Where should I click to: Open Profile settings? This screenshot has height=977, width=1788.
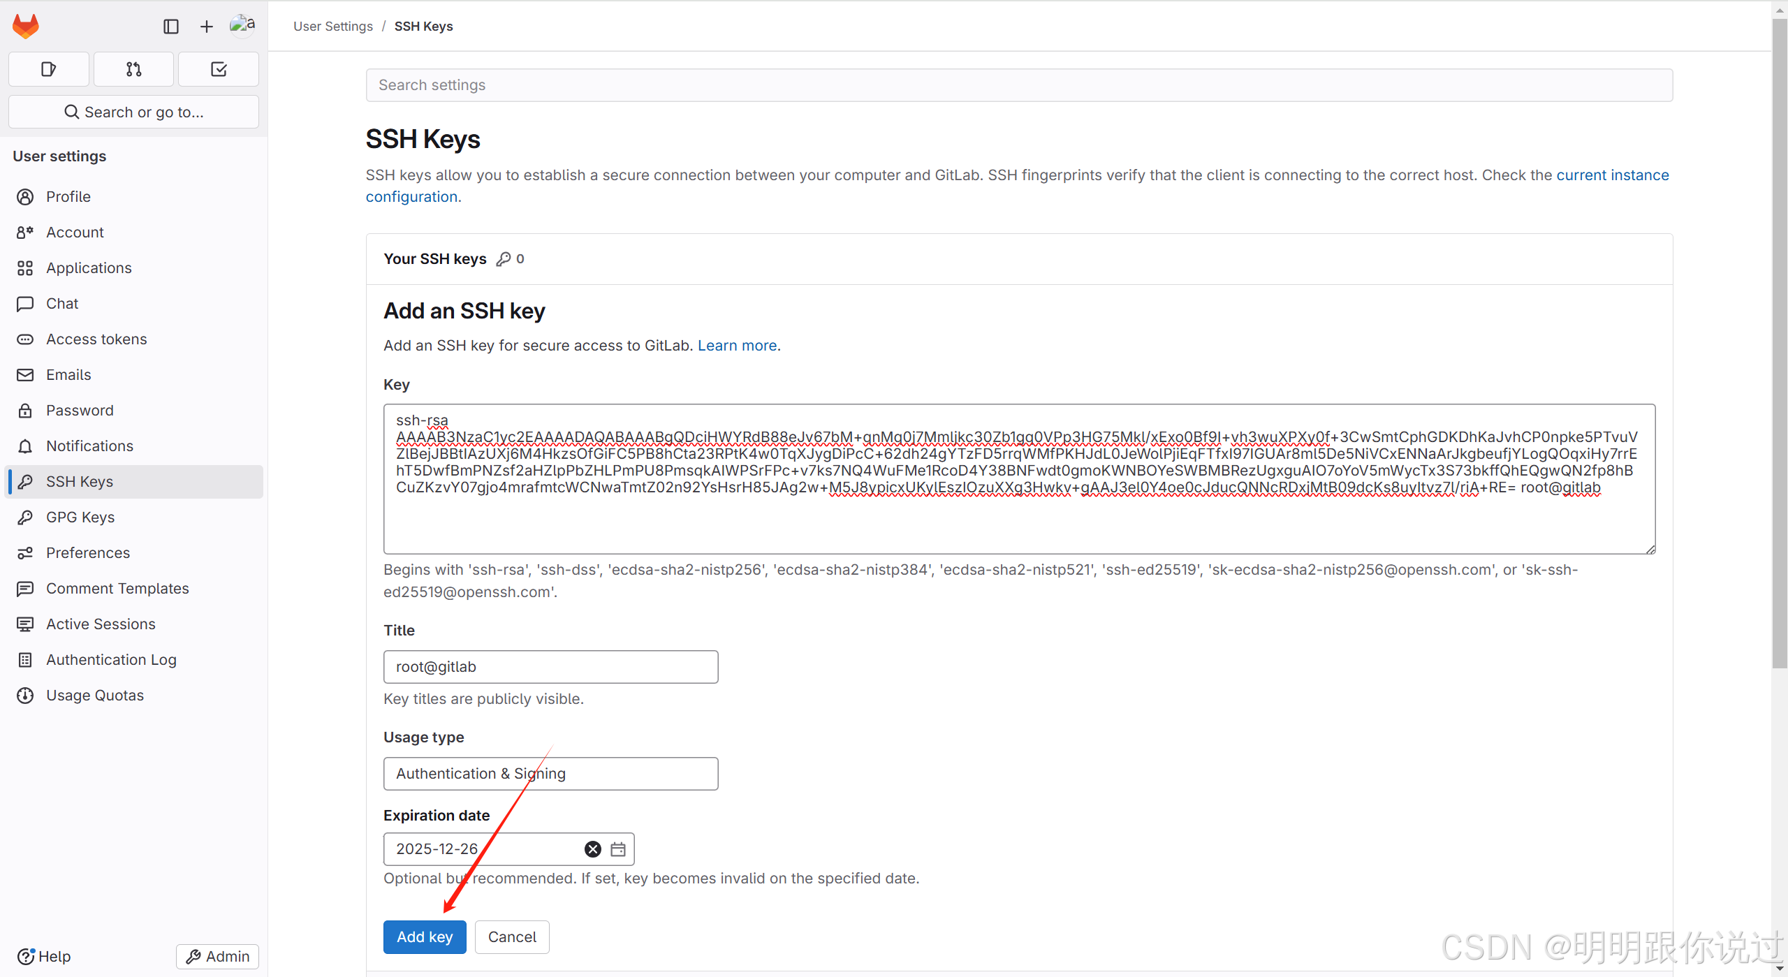tap(133, 197)
